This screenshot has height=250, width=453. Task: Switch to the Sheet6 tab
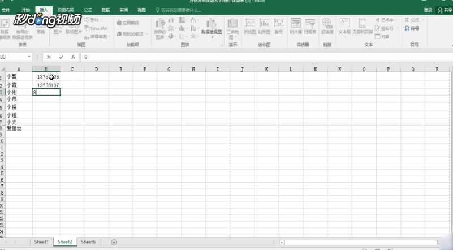coord(88,242)
